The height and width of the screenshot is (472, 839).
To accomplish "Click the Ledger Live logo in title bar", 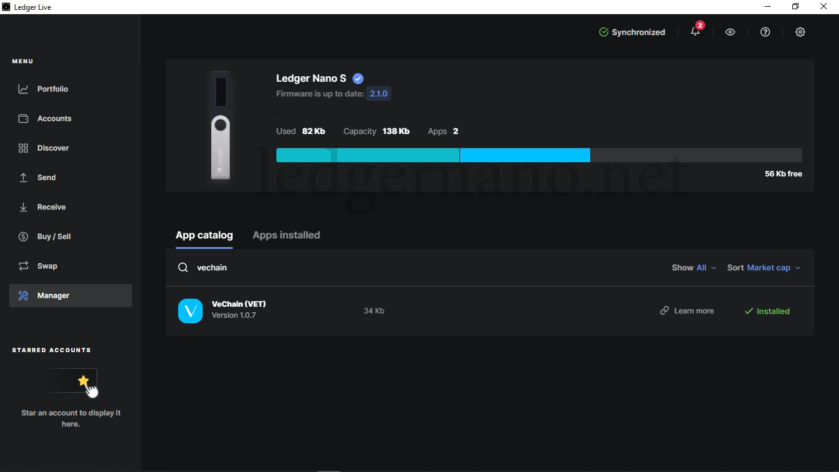I will (6, 7).
